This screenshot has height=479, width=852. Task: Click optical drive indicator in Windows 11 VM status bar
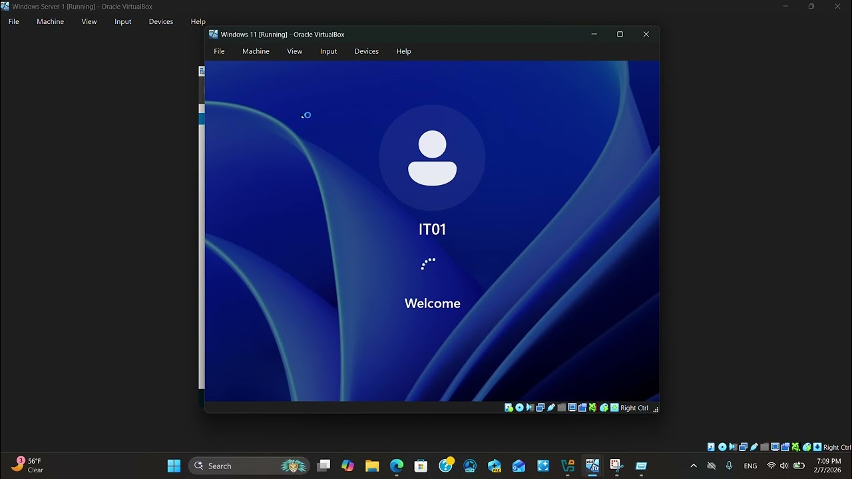519,408
